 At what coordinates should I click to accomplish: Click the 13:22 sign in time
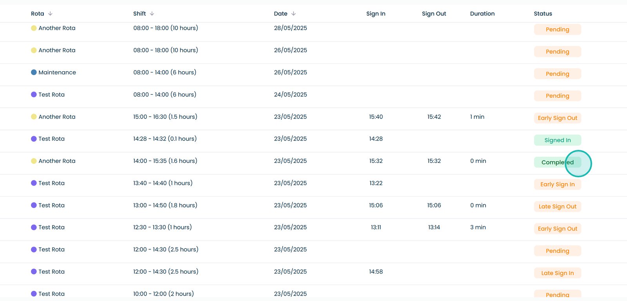coord(375,183)
